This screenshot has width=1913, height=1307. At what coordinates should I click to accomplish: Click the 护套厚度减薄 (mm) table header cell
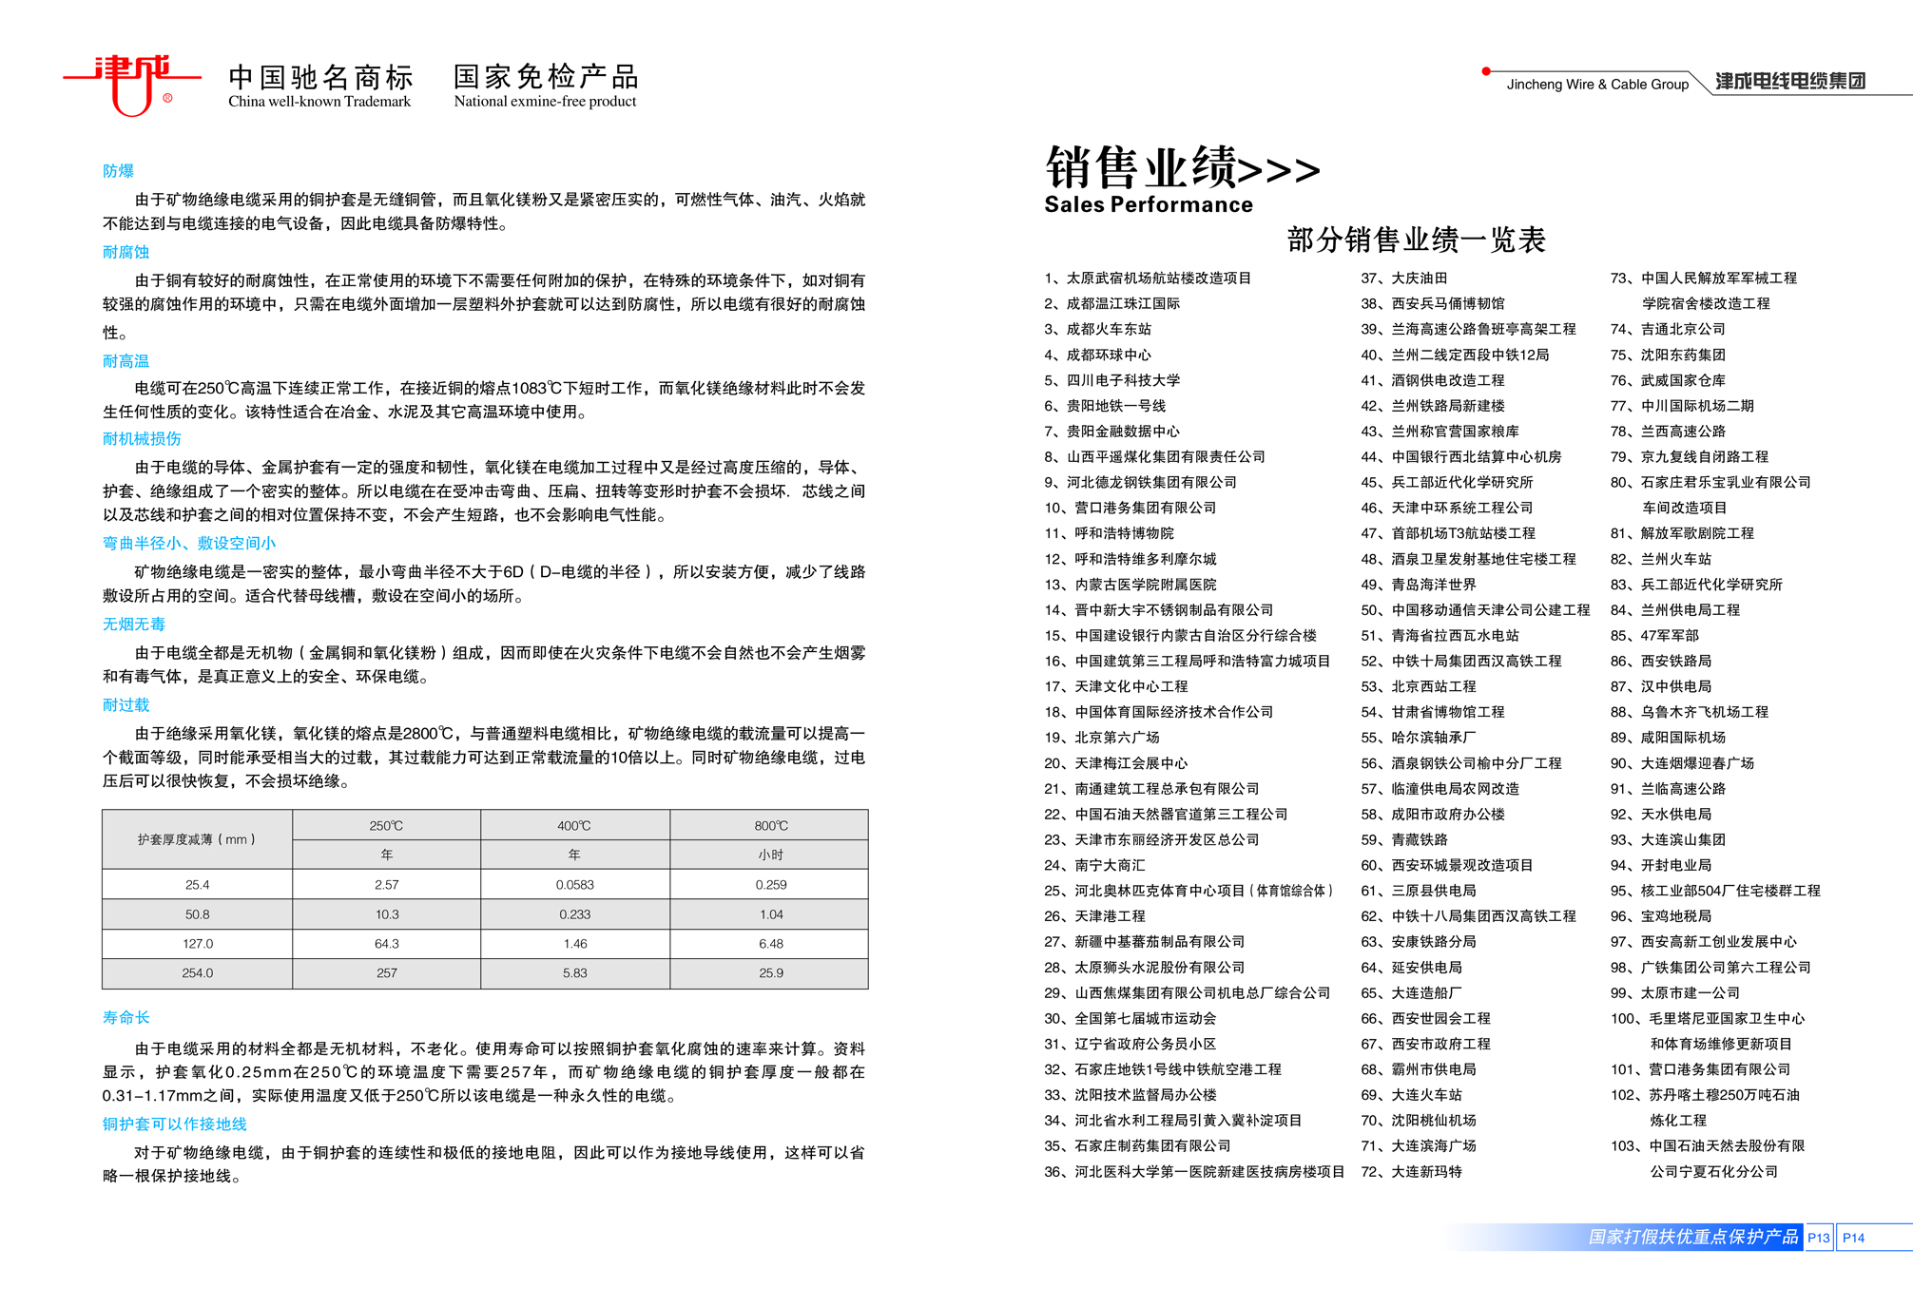pos(197,839)
